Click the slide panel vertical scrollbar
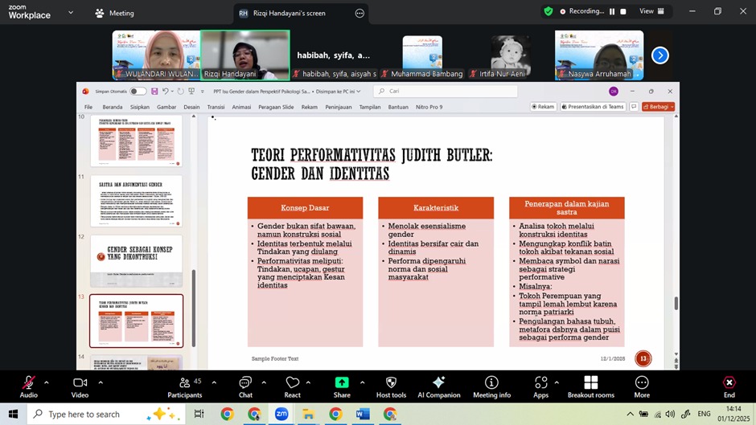The image size is (756, 425). 192,305
